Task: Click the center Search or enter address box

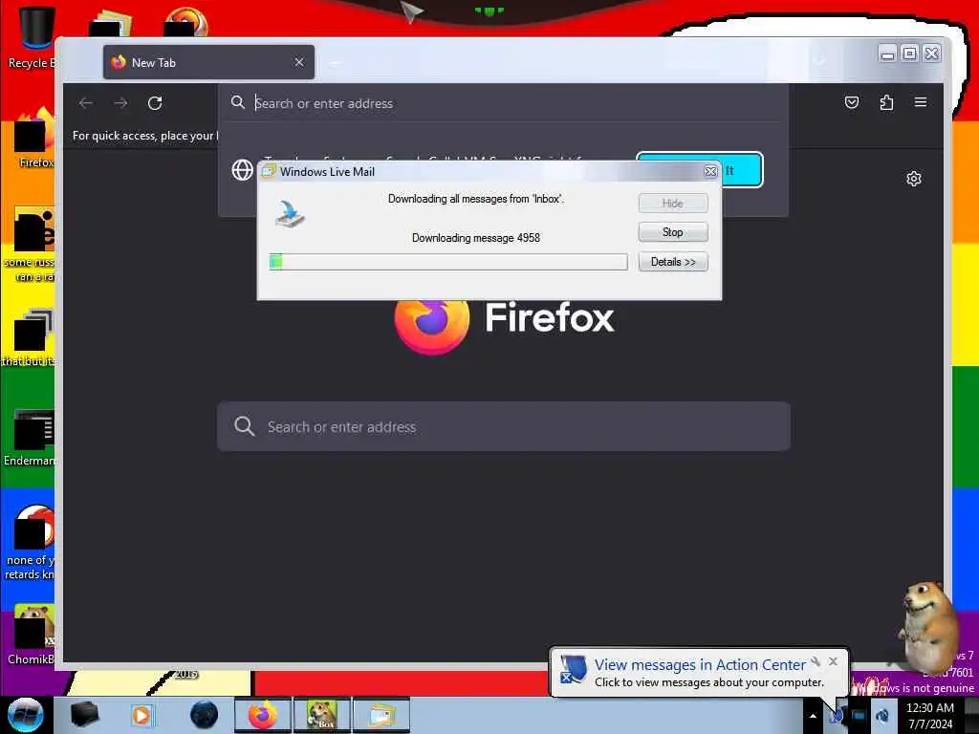Action: (x=503, y=426)
